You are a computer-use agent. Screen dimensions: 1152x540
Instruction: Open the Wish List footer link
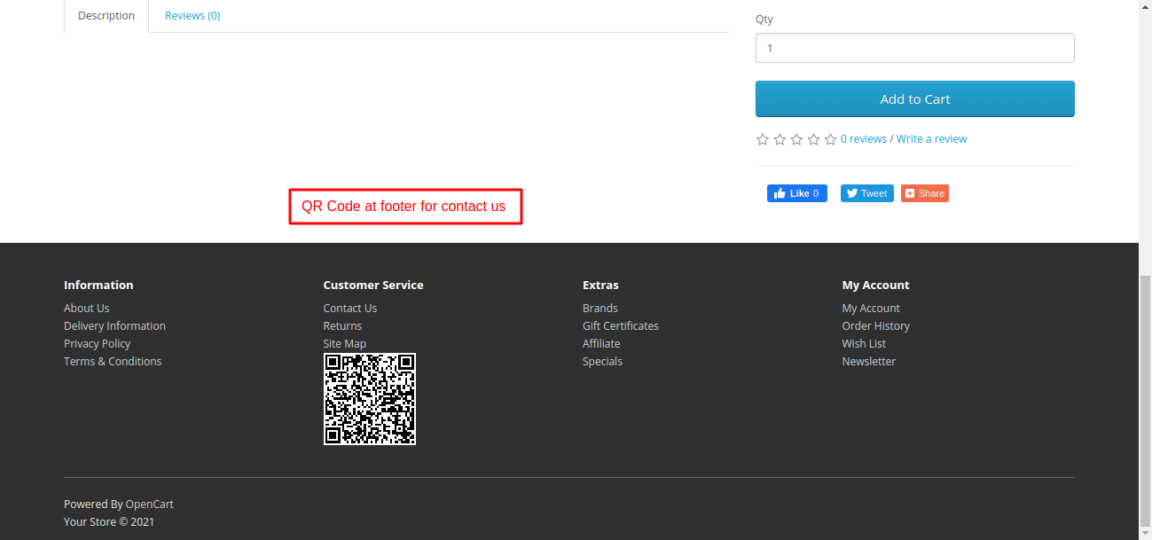coord(864,344)
